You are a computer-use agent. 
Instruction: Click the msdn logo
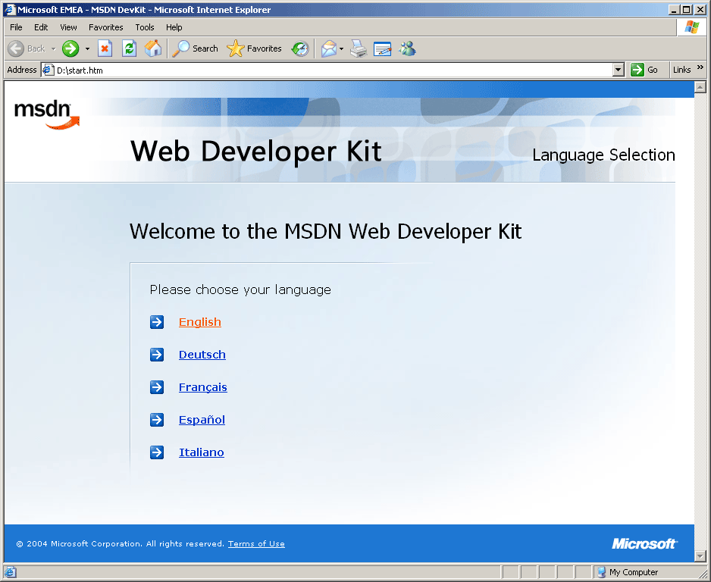[x=47, y=114]
